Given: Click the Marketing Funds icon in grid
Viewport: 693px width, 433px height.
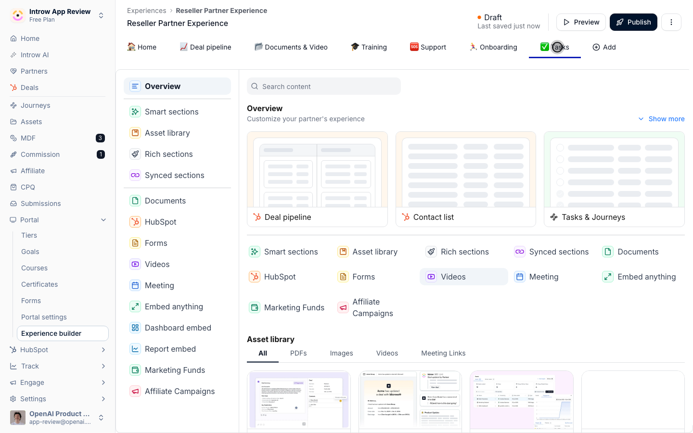Looking at the screenshot, I should (255, 307).
